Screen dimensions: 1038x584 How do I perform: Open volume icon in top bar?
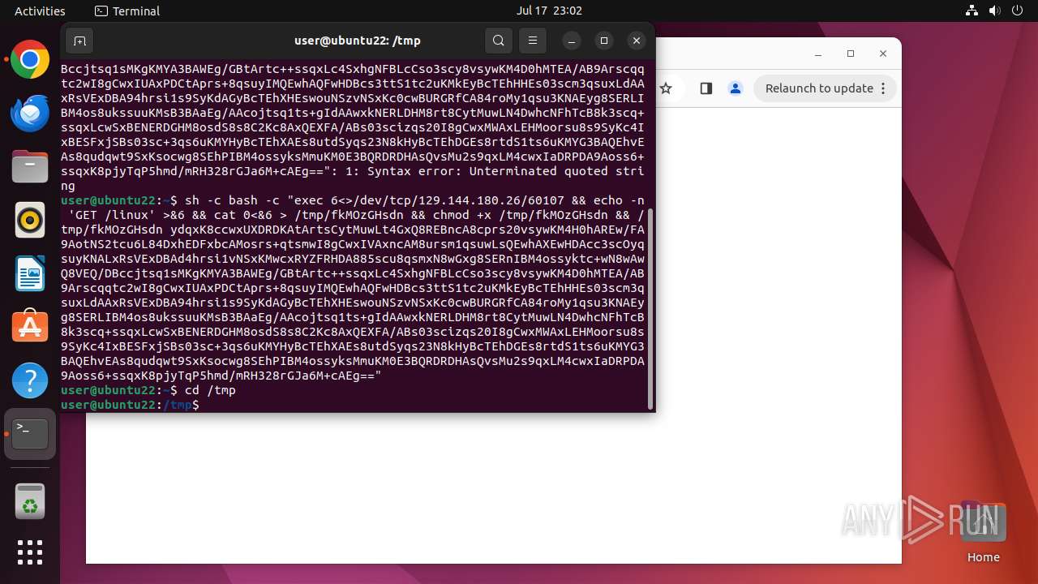994,11
